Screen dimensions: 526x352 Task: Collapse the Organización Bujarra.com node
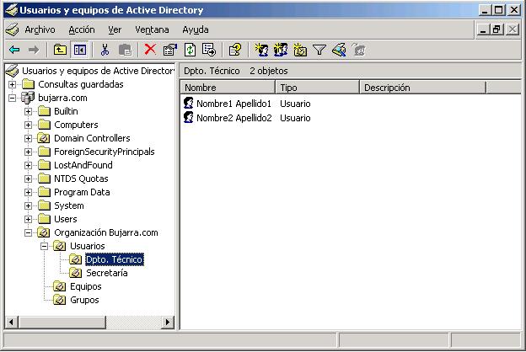click(28, 232)
